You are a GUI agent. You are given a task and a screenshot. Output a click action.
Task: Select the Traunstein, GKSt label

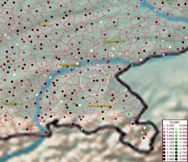pos(99,106)
